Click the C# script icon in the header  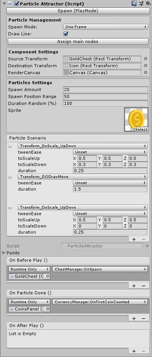10,4
